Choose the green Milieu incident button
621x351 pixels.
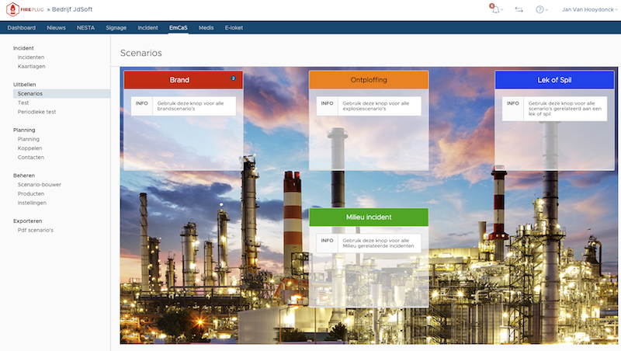tap(369, 217)
